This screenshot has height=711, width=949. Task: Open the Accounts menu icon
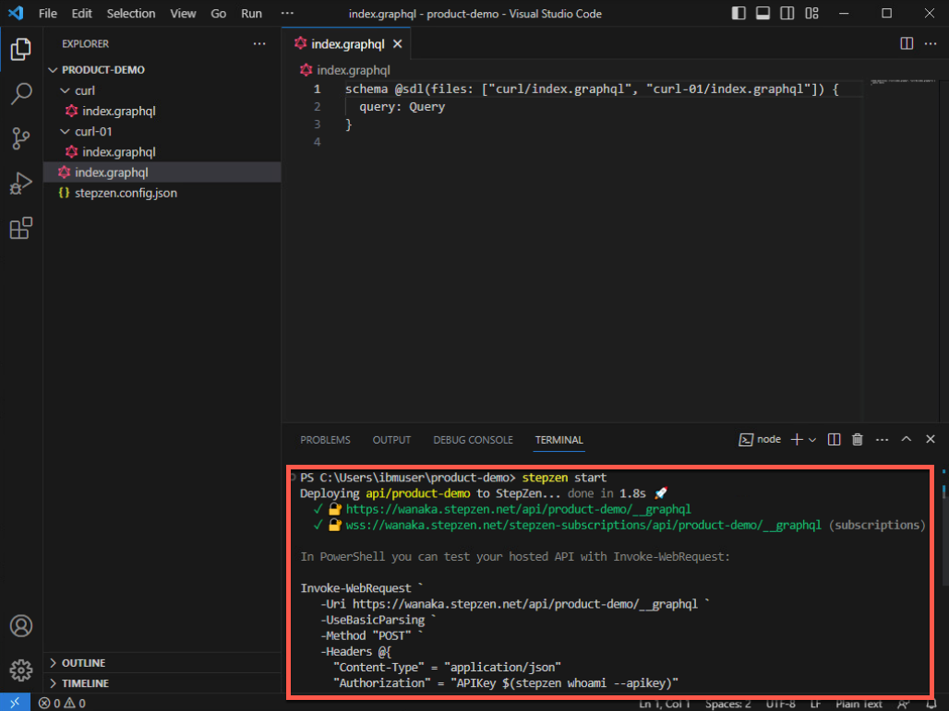21,625
